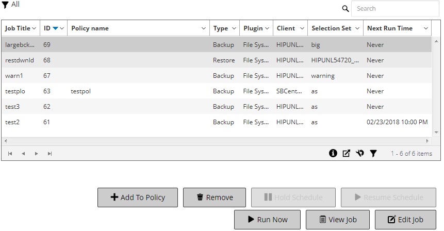Click the Edit Job button

click(405, 220)
